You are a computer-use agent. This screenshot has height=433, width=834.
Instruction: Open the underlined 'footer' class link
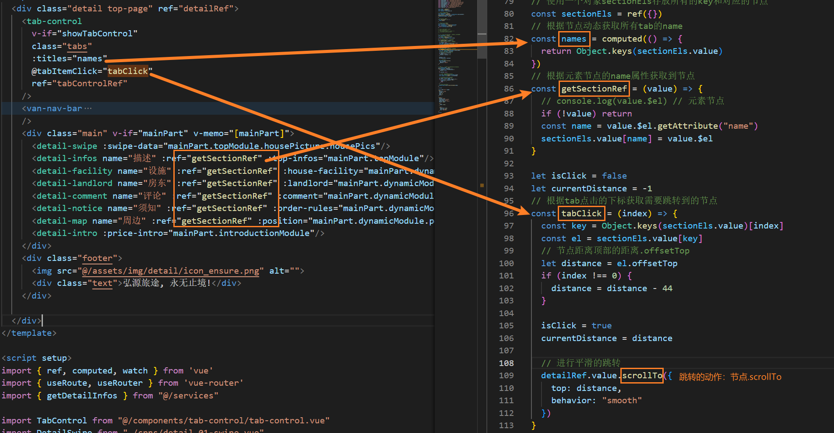(x=97, y=258)
